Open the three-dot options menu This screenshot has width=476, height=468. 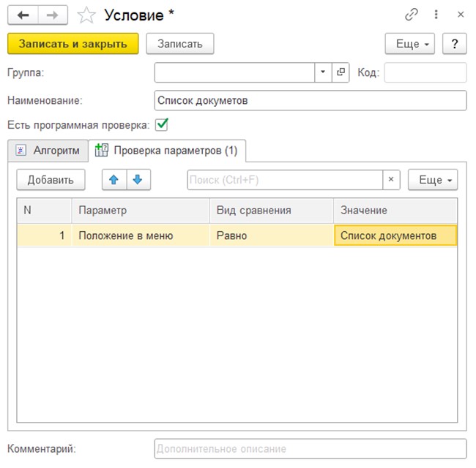(436, 15)
